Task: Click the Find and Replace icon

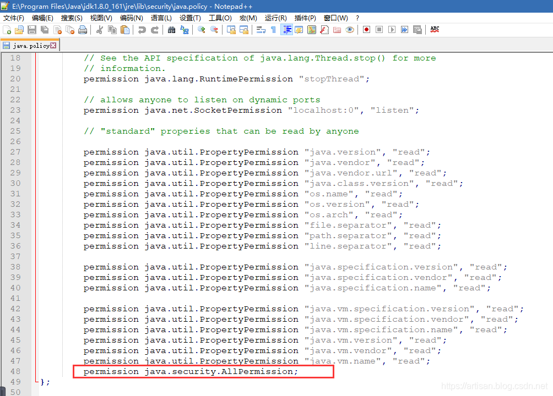Action: tap(185, 30)
